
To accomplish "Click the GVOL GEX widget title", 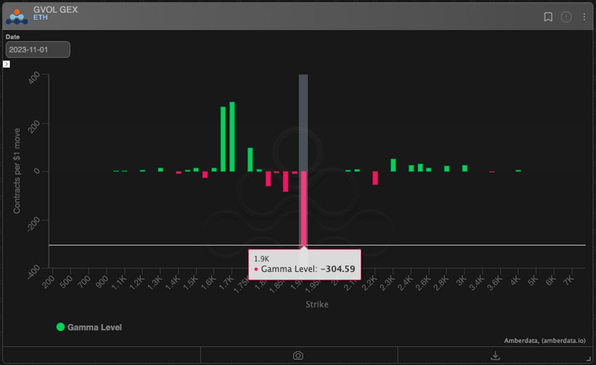I will 55,9.
